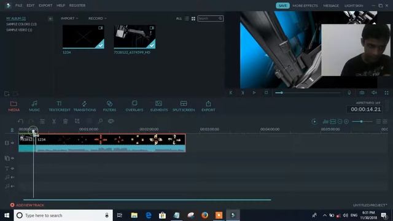Open the Transitions tab
This screenshot has height=221, width=393.
(x=85, y=106)
